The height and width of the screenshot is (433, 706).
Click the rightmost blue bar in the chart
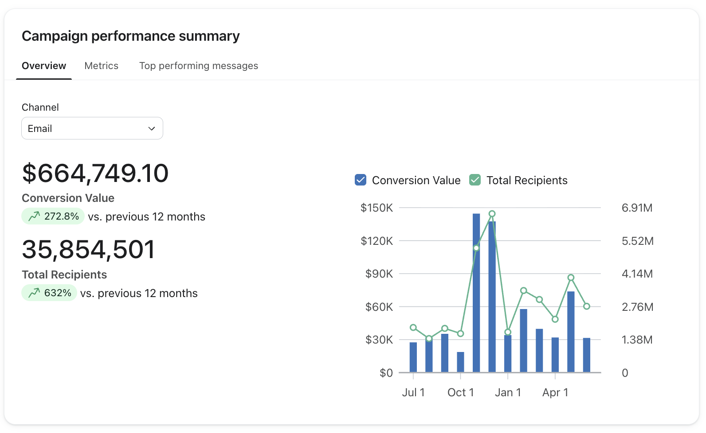[587, 355]
